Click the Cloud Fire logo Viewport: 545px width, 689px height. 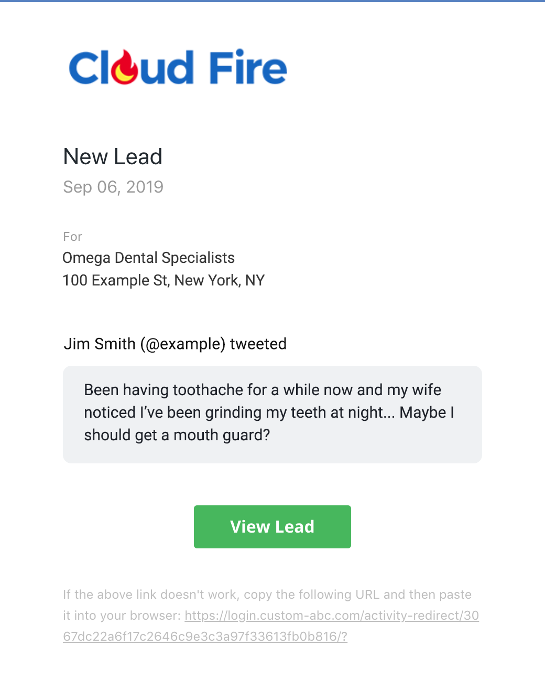[x=178, y=67]
